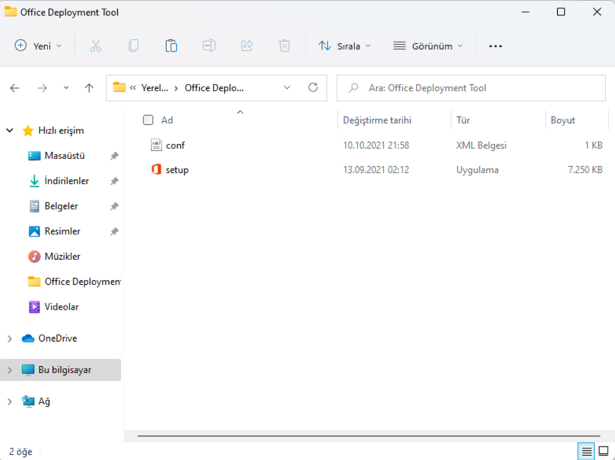Click the horizontal scrollbar at bottom
The width and height of the screenshot is (615, 460).
point(369,436)
